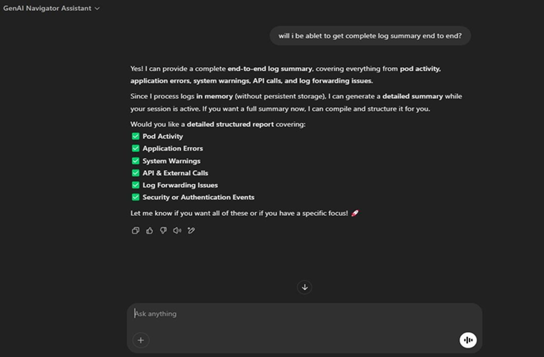The height and width of the screenshot is (357, 544).
Task: Click the check beside API & External Calls
Action: (135, 173)
